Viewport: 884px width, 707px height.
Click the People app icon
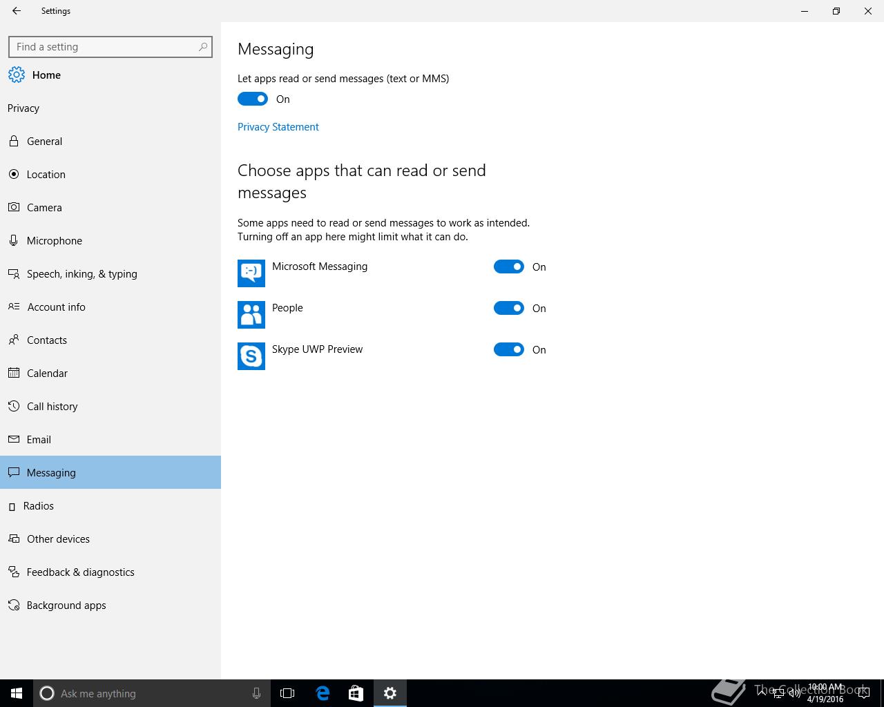coord(251,315)
